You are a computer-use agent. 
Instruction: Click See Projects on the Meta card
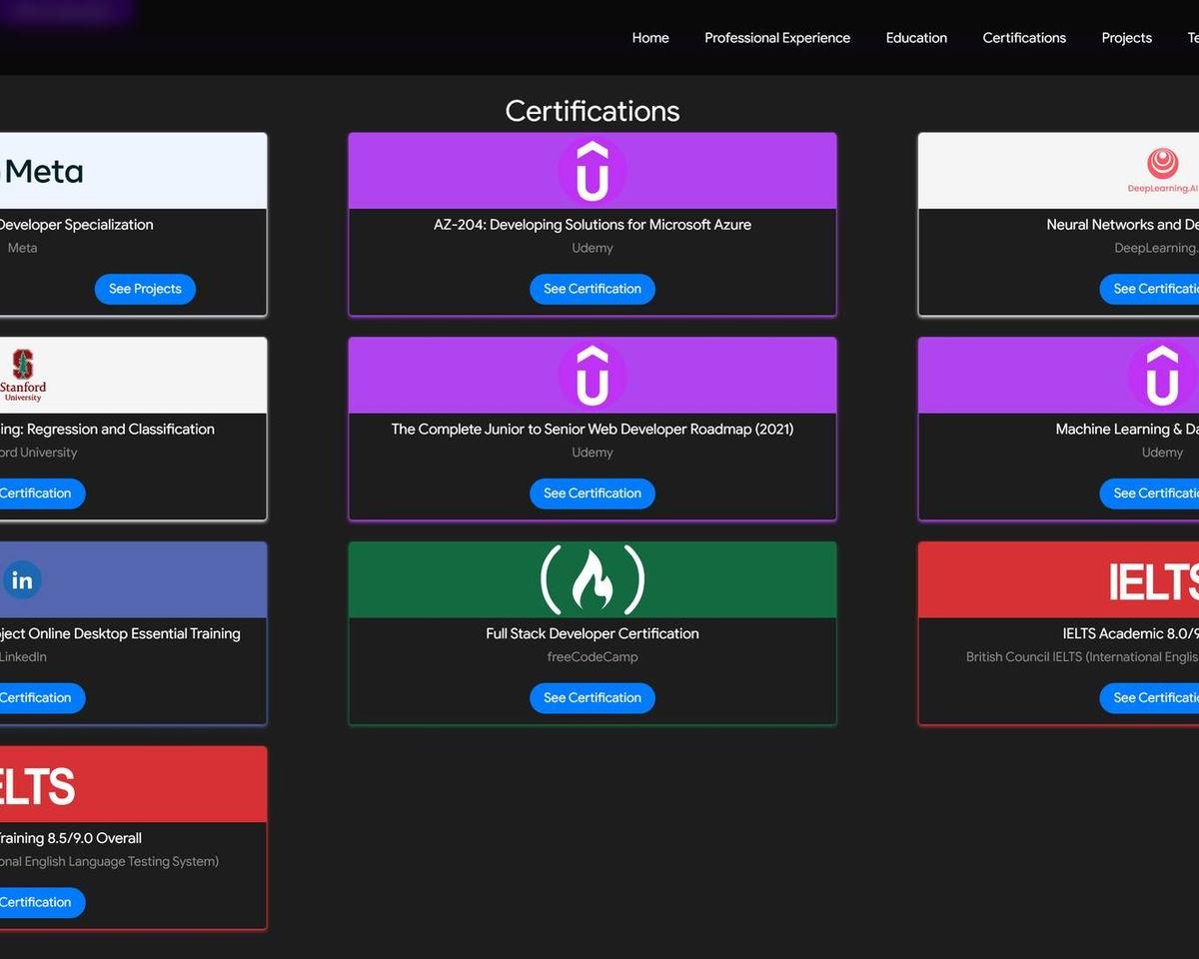click(x=145, y=289)
